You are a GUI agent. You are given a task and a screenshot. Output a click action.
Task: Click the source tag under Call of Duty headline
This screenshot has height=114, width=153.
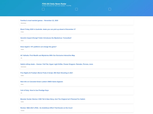pyautogui.click(x=21, y=93)
